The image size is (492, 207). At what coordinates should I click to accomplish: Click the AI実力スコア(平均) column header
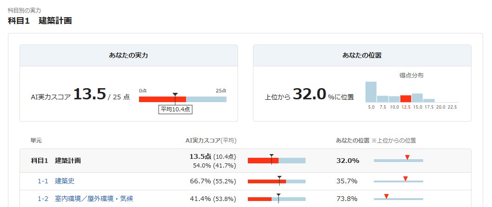(212, 140)
